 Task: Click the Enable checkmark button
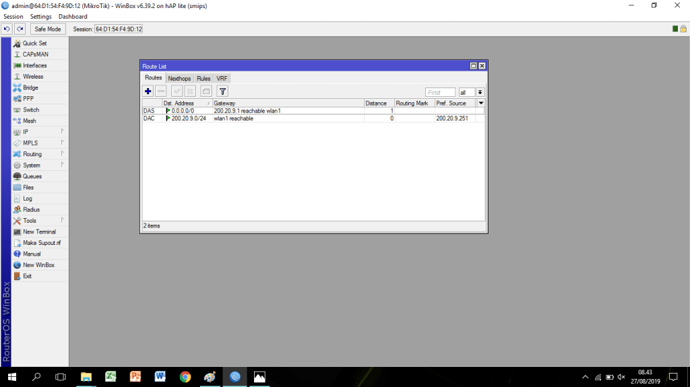177,91
